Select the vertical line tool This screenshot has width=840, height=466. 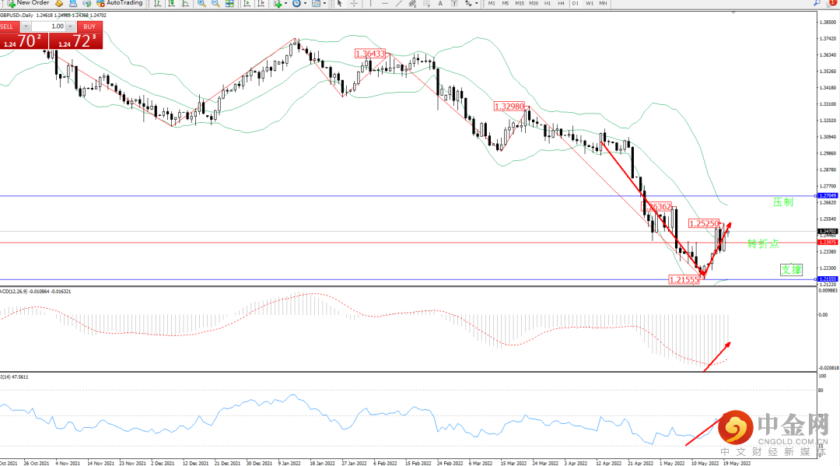371,3
